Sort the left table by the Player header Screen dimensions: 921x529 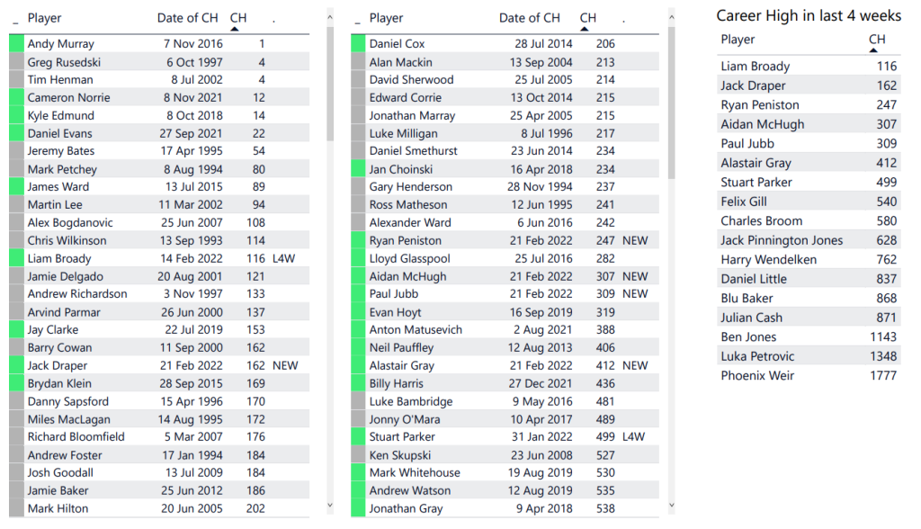(x=44, y=18)
